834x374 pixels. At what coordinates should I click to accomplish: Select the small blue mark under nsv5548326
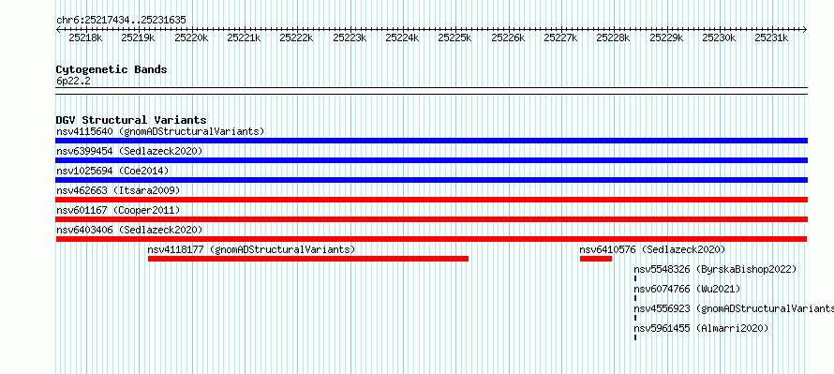tap(635, 278)
